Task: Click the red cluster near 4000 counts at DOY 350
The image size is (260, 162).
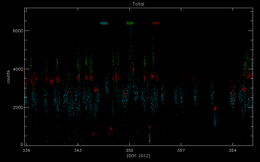Action: point(133,67)
